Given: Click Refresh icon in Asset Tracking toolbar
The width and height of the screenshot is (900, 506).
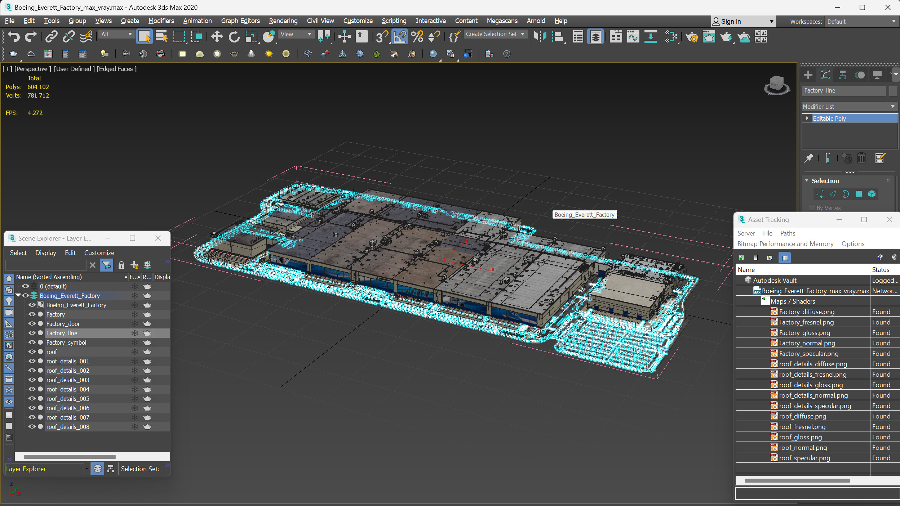Looking at the screenshot, I should point(741,258).
